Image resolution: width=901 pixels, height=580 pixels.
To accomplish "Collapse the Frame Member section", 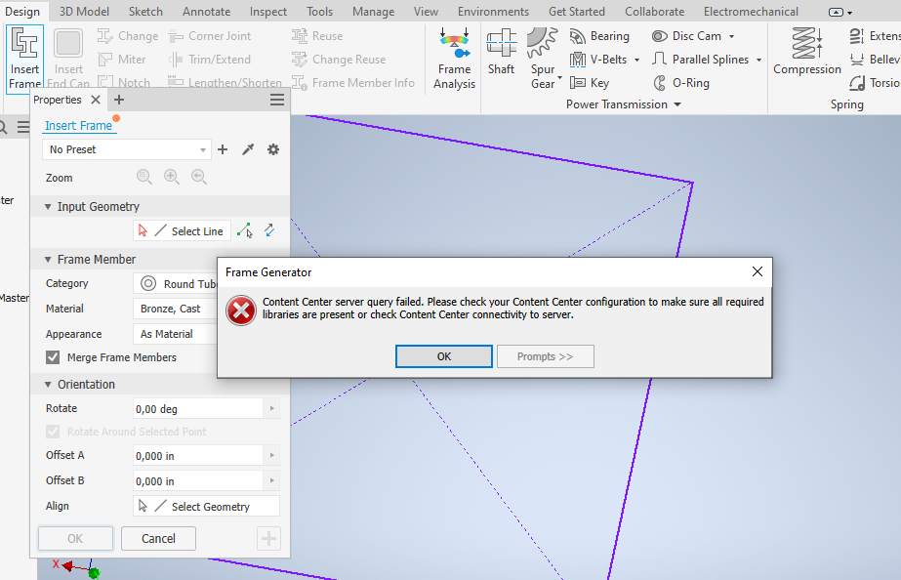I will pyautogui.click(x=48, y=260).
